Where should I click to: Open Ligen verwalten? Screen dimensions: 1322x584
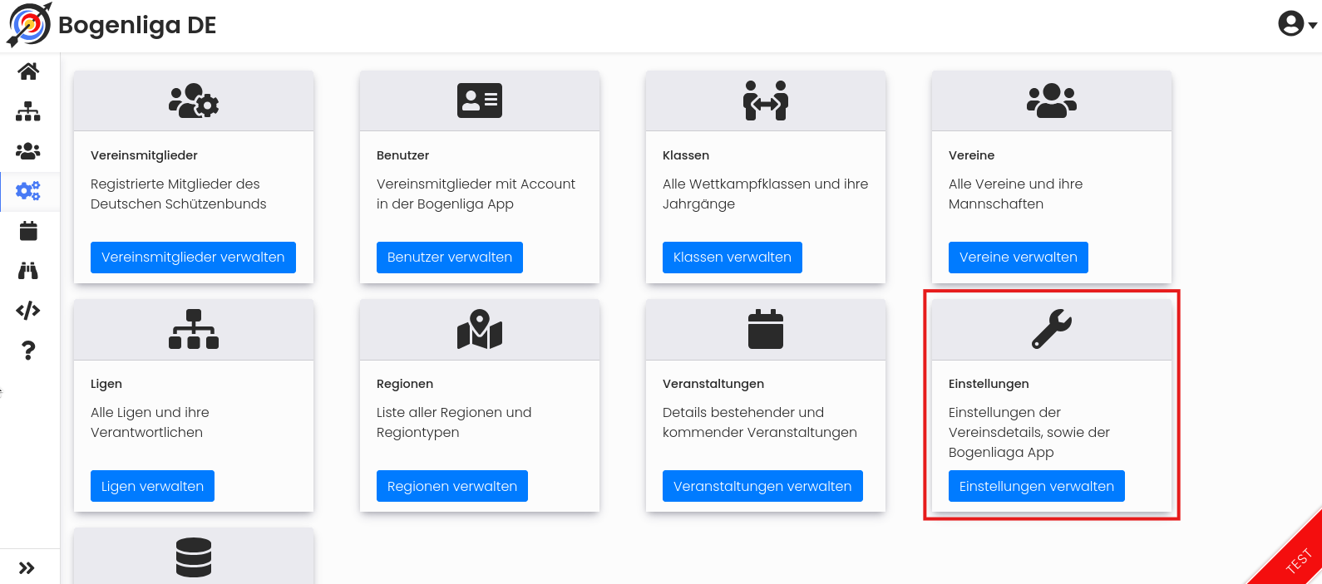[152, 486]
